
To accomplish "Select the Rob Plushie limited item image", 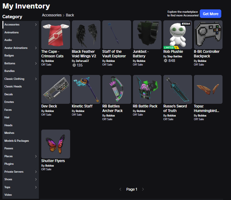I will [x=178, y=35].
